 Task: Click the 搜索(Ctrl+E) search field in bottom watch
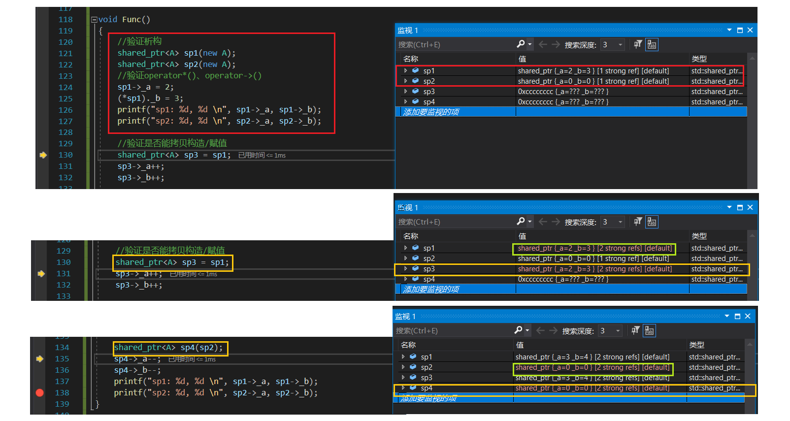[453, 330]
